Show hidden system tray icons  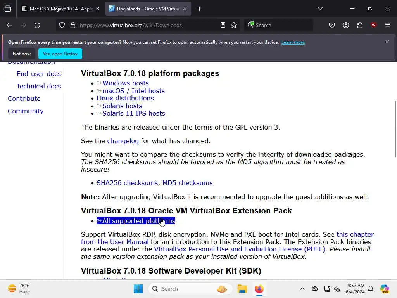(x=302, y=289)
